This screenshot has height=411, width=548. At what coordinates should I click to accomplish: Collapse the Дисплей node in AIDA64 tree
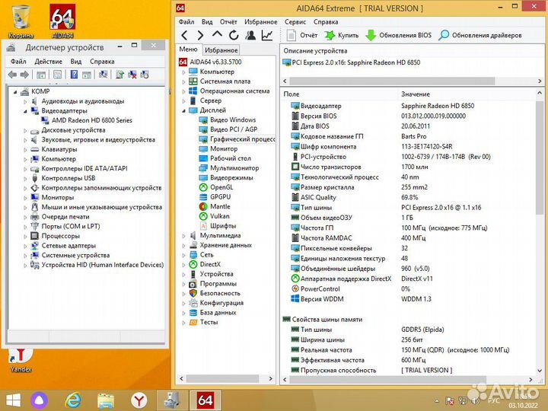(x=184, y=110)
